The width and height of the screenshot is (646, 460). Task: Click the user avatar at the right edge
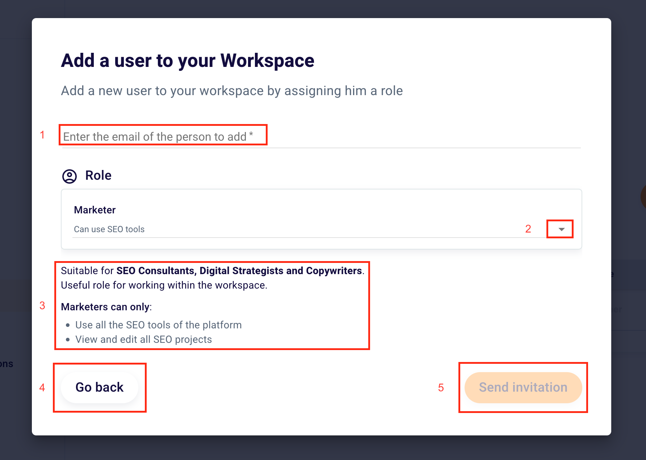(643, 197)
